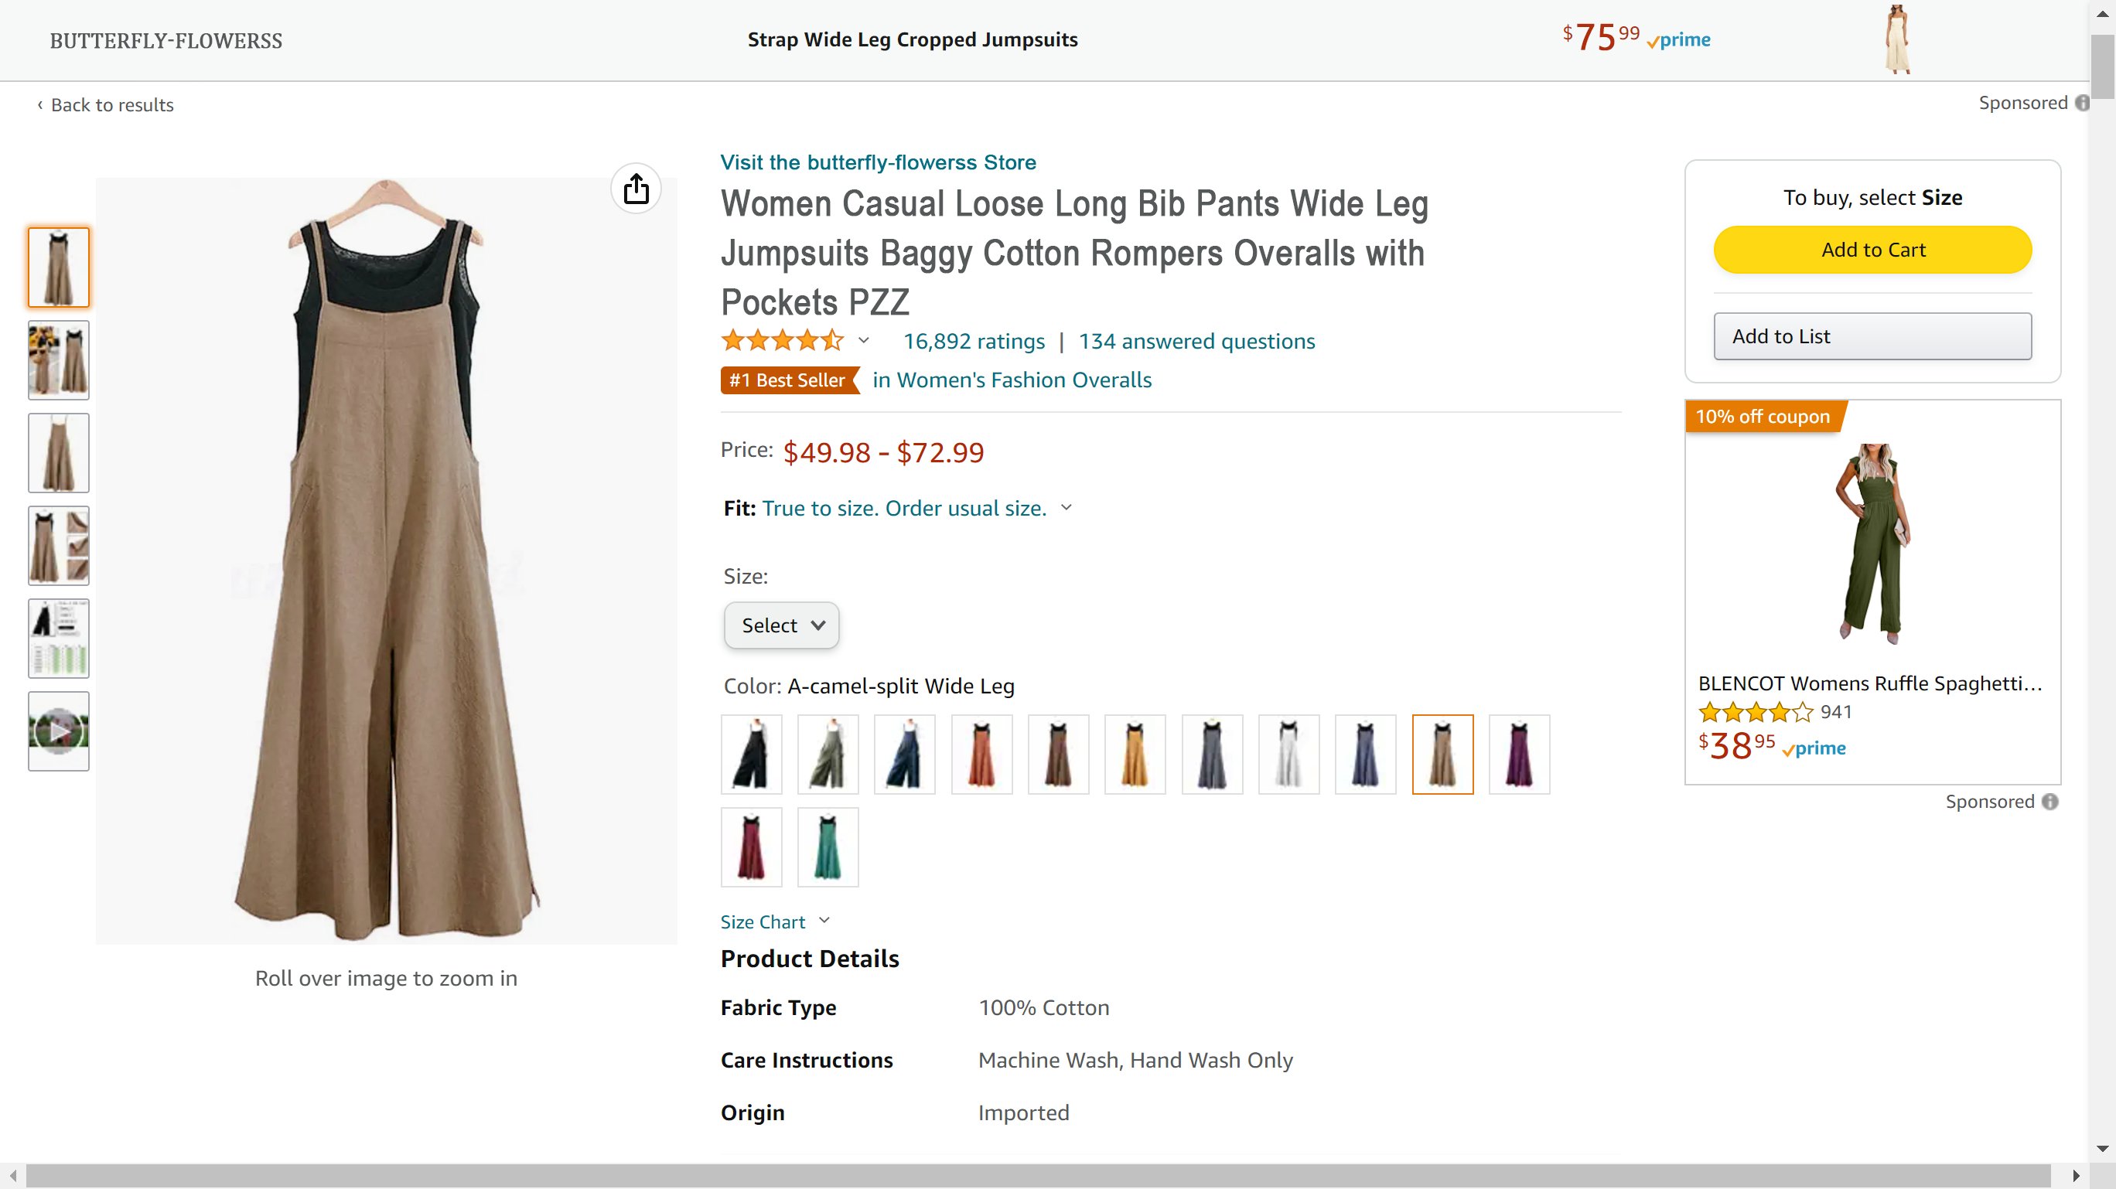This screenshot has width=2116, height=1189.
Task: View the size chart image thumbnail
Action: (x=58, y=638)
